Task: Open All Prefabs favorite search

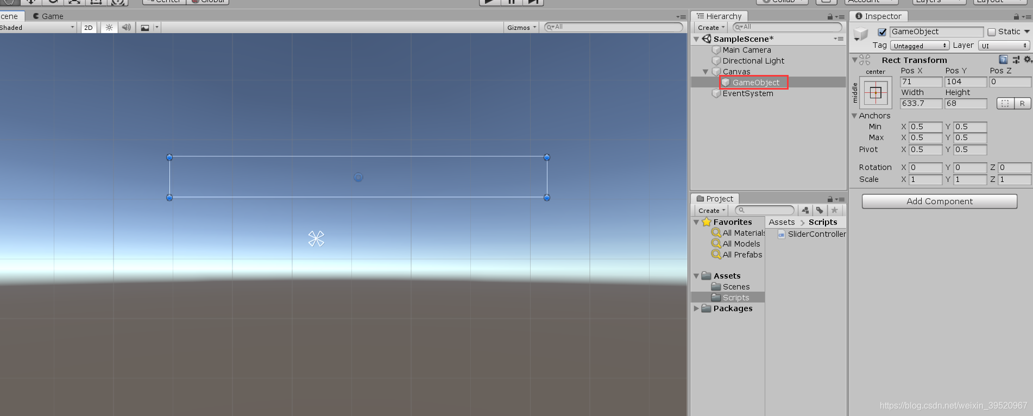Action: tap(737, 255)
